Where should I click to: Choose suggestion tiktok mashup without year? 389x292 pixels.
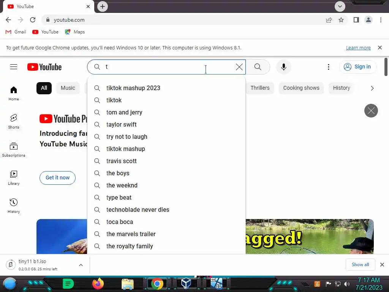pyautogui.click(x=166, y=149)
